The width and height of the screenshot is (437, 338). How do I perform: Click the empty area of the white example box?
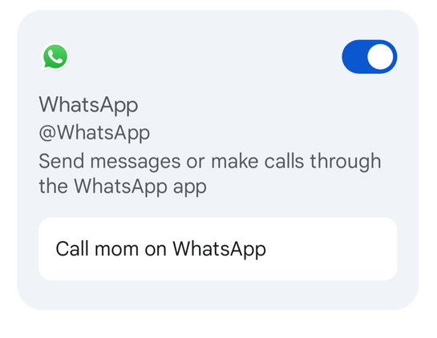(332, 248)
